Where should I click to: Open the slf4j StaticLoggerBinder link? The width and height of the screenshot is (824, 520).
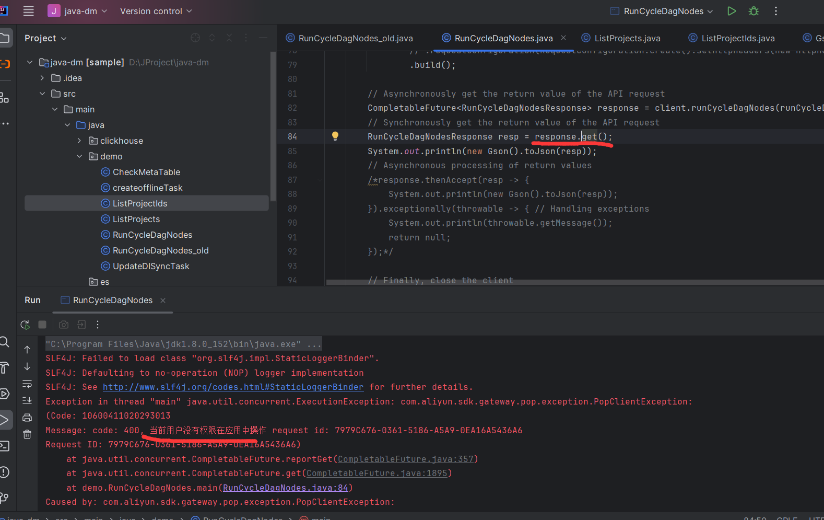(233, 387)
